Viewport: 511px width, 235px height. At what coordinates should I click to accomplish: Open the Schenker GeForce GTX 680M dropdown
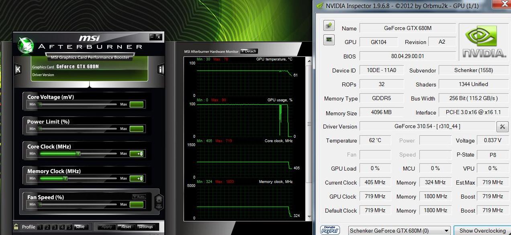399,231
